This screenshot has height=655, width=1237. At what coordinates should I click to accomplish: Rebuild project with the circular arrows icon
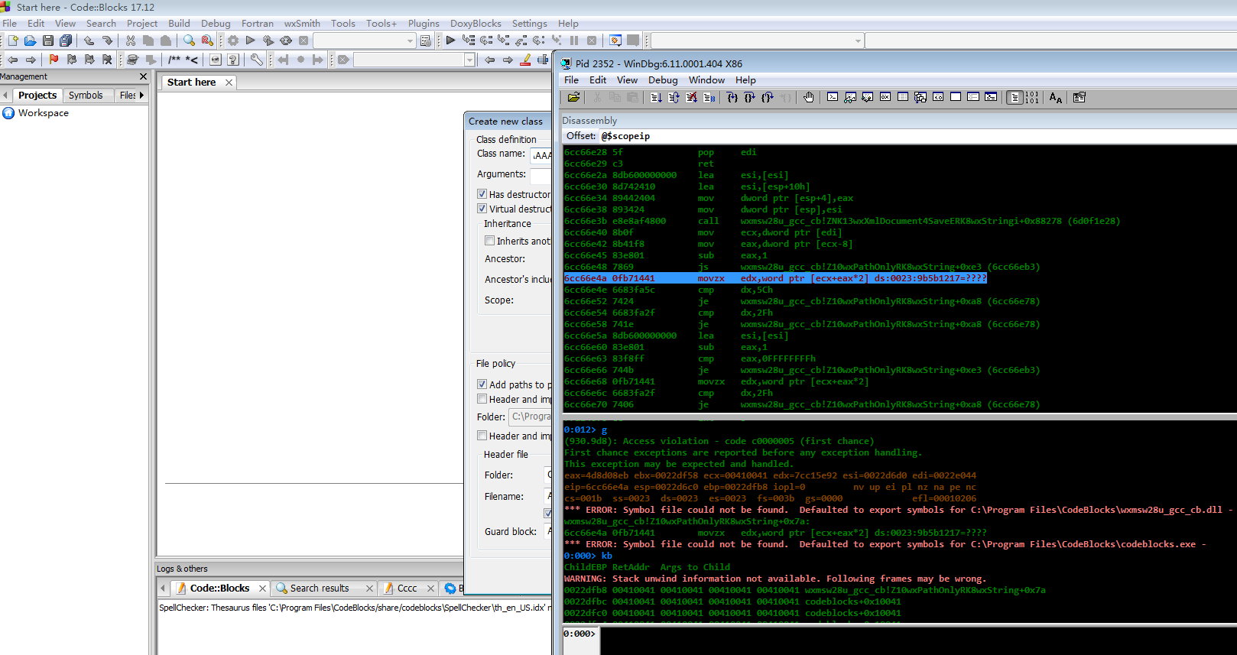pos(286,41)
